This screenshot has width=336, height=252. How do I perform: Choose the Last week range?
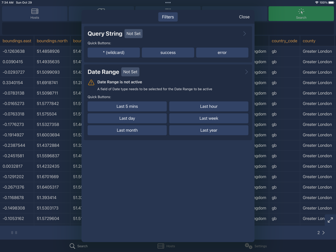[x=209, y=118]
